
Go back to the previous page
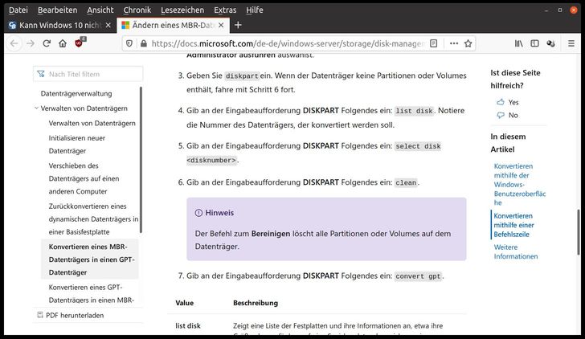(14, 43)
